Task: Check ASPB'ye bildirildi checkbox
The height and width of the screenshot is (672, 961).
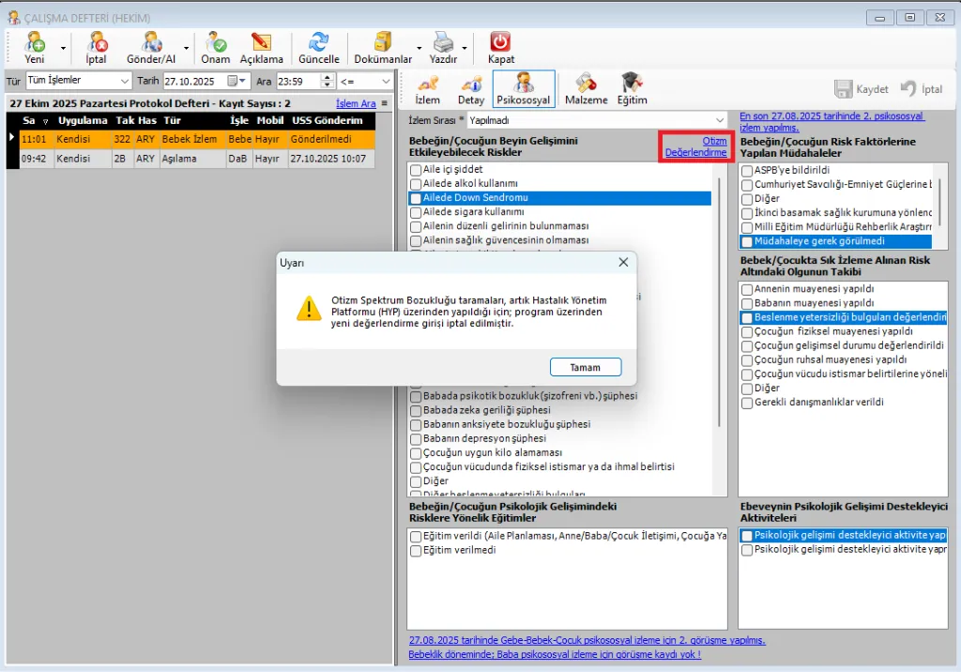Action: (746, 171)
